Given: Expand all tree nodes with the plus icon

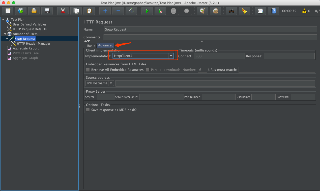Looking at the screenshot, I should 105,11.
